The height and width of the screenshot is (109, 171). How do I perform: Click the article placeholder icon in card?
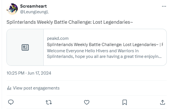coord(25,47)
